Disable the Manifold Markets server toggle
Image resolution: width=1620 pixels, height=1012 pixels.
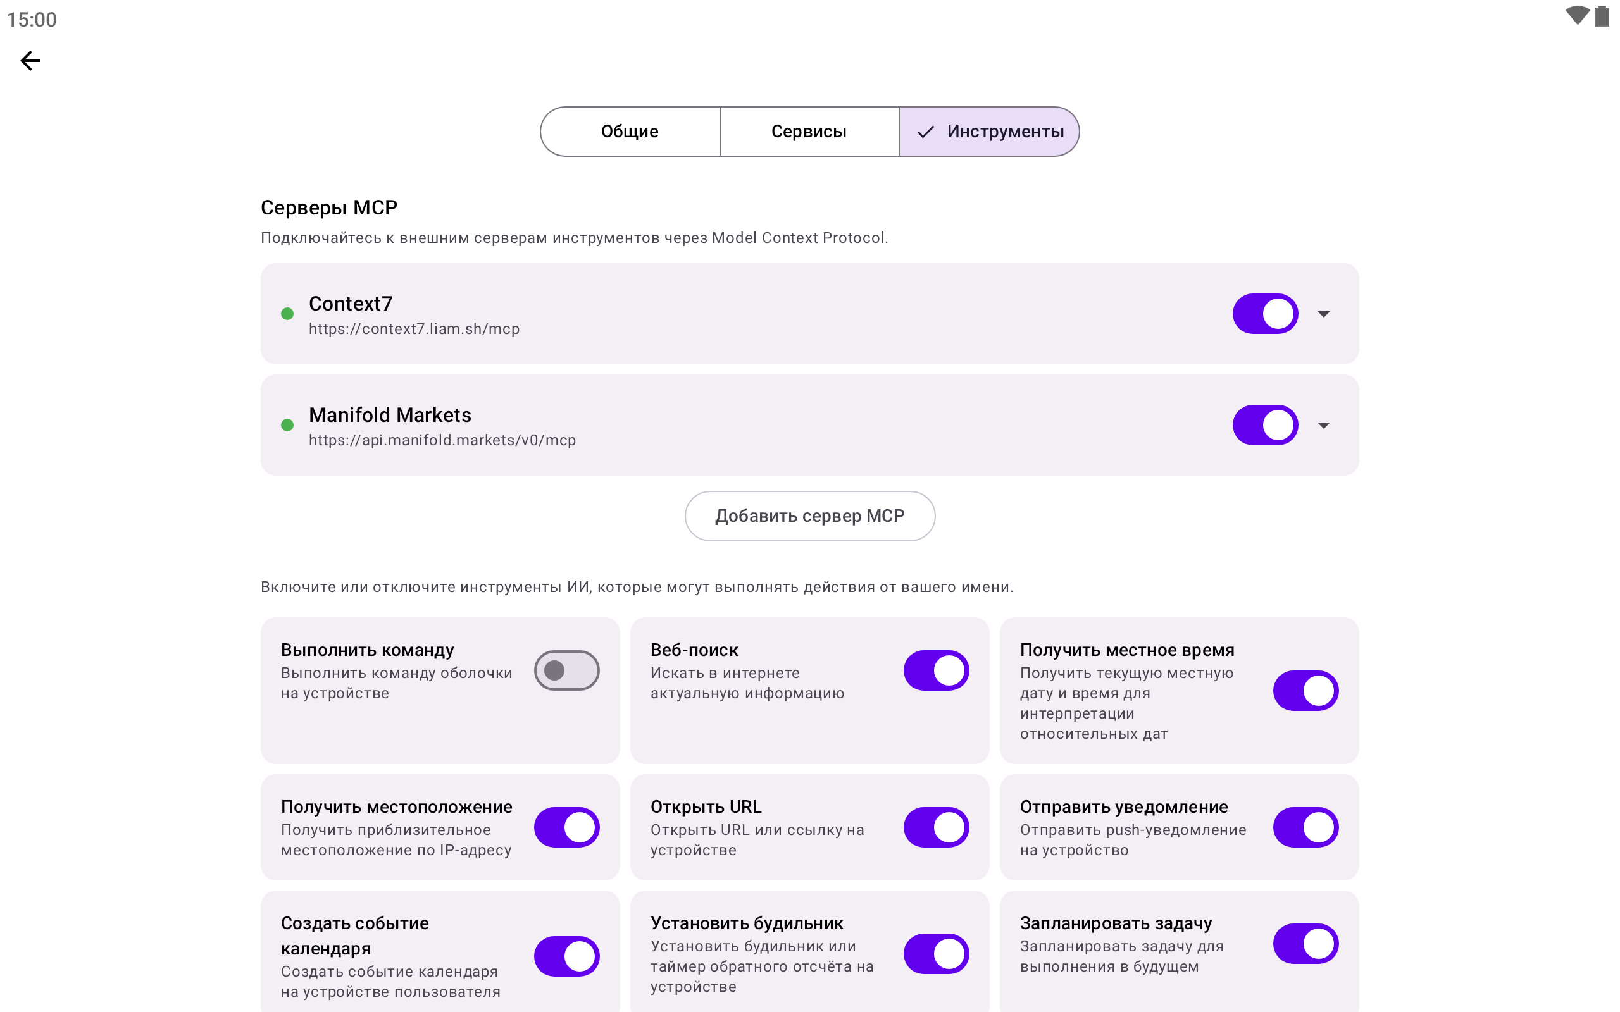(1264, 425)
